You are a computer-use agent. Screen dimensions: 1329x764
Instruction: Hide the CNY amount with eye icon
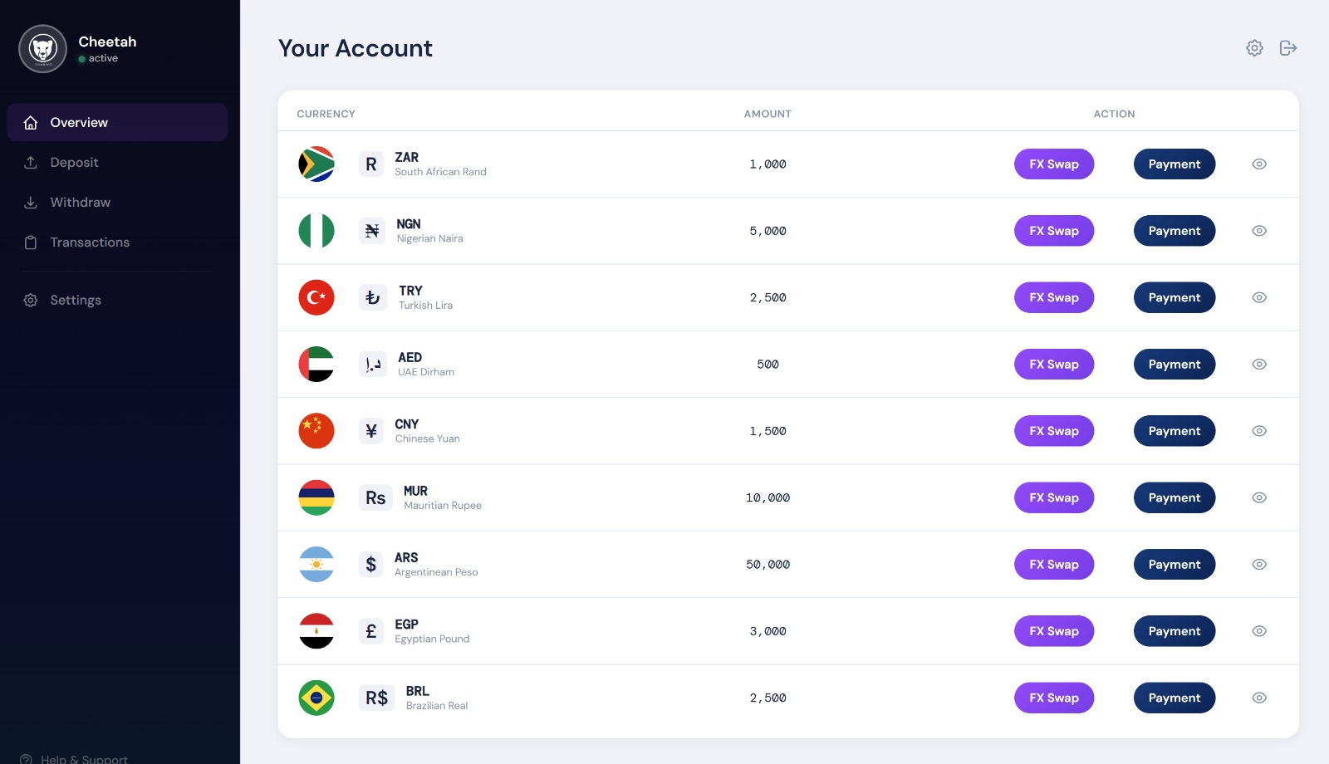tap(1259, 431)
